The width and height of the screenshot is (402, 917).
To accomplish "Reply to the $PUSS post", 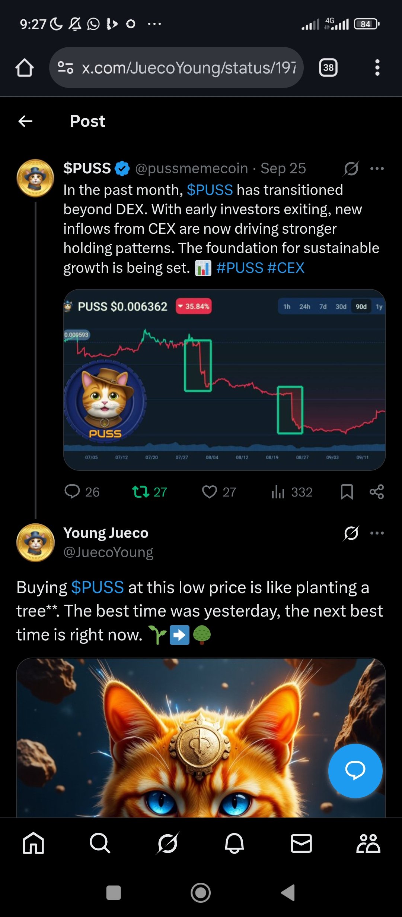I will coord(72,492).
